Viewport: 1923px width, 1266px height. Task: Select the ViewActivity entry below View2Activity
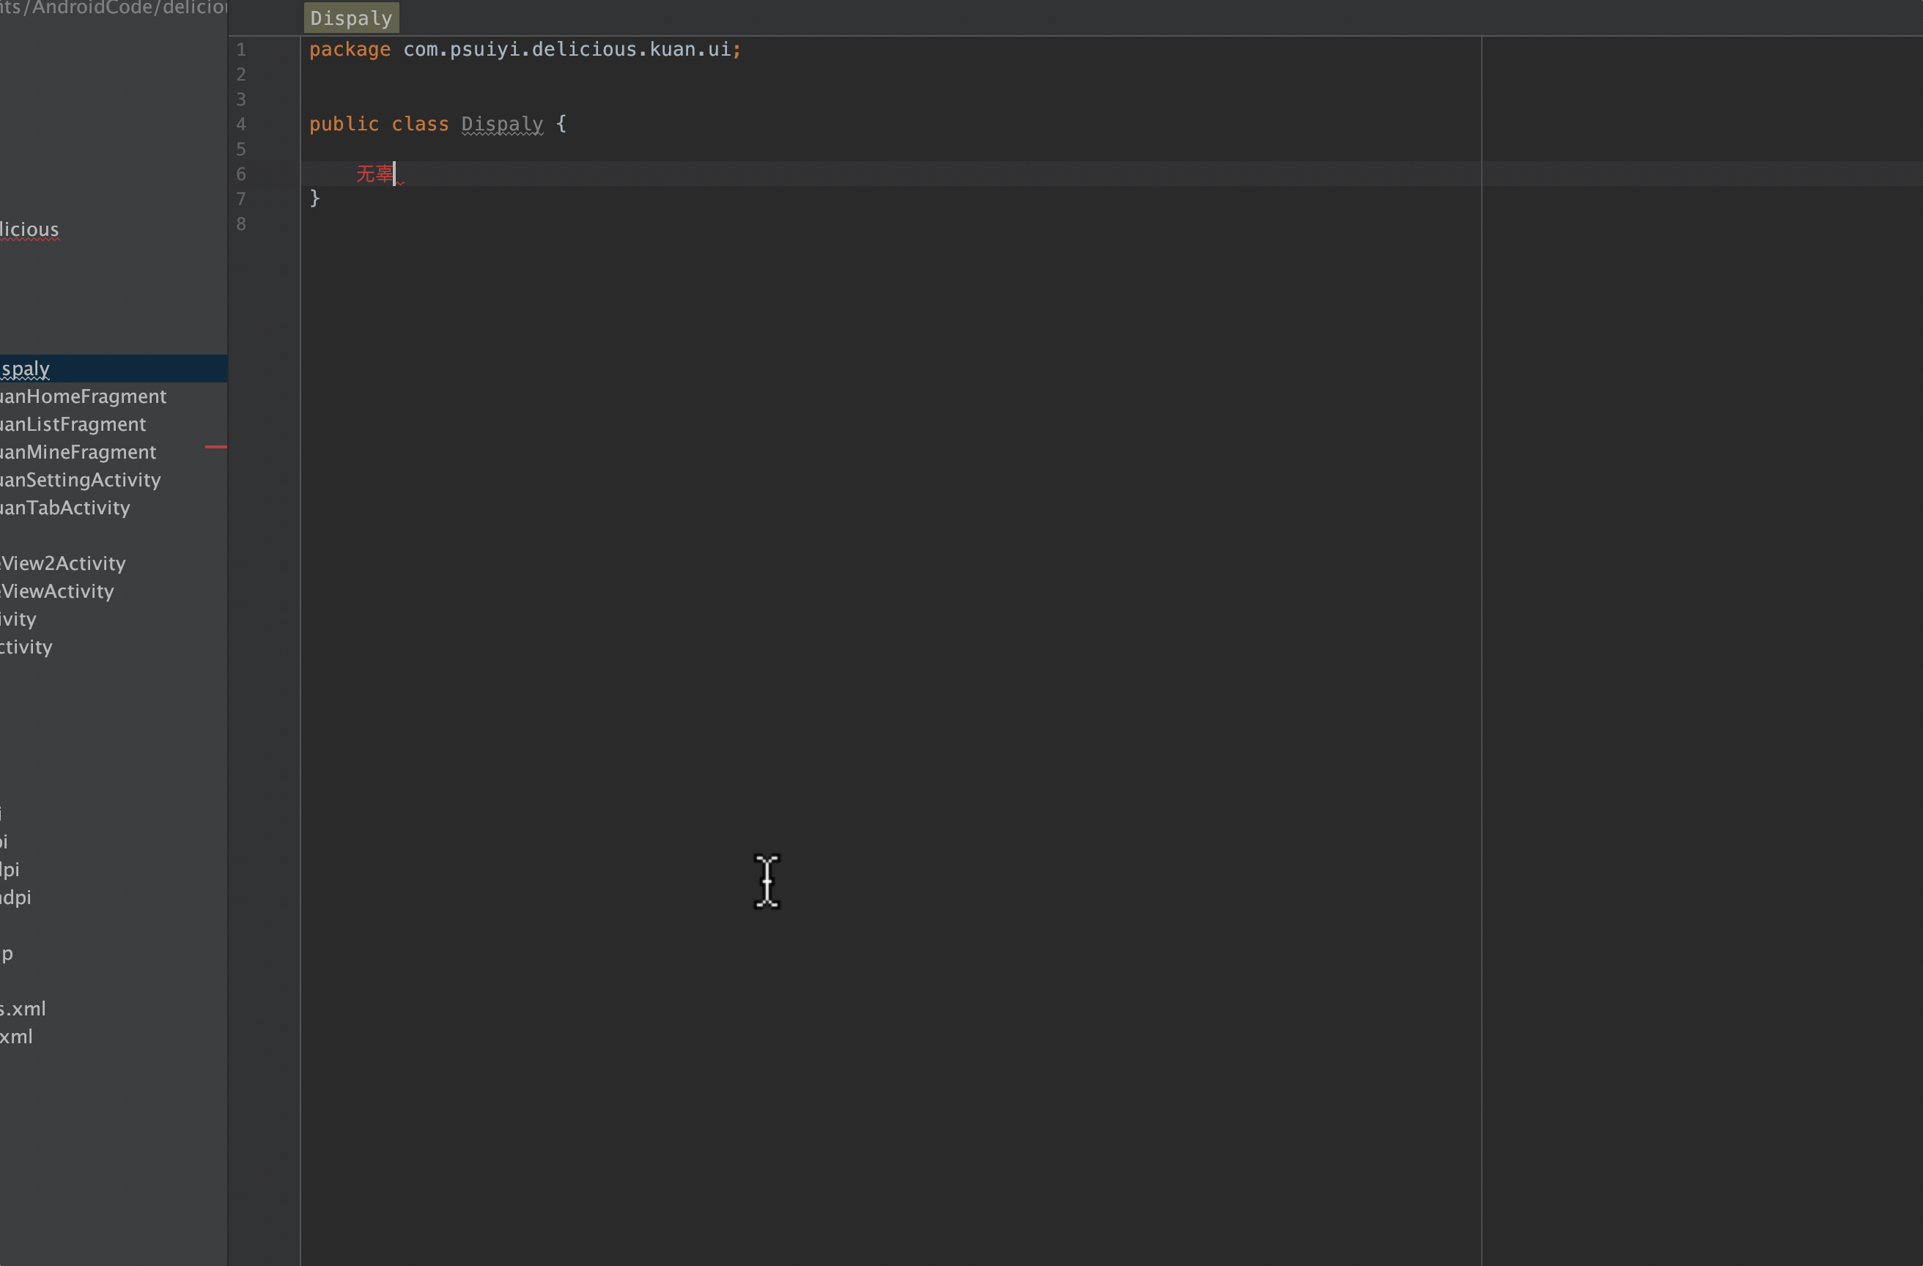tap(57, 591)
